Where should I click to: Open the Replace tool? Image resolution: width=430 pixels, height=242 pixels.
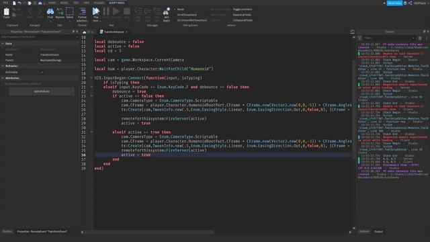point(60,13)
